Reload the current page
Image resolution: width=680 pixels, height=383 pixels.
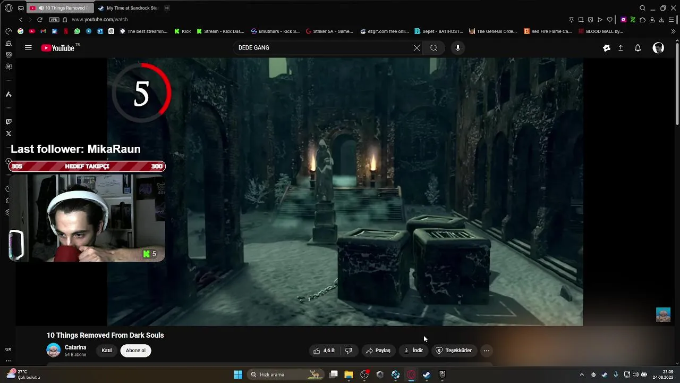point(39,20)
